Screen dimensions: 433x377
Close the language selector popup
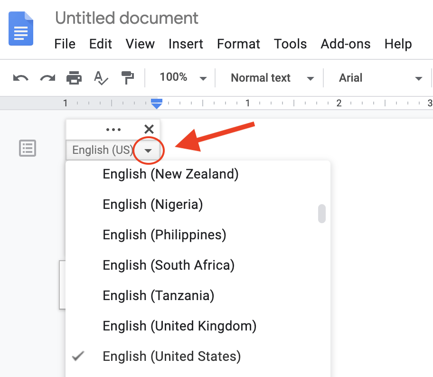149,129
